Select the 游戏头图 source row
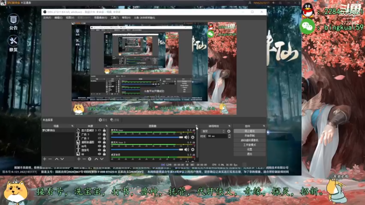Image resolution: width=365 pixels, height=205 pixels. (x=91, y=142)
